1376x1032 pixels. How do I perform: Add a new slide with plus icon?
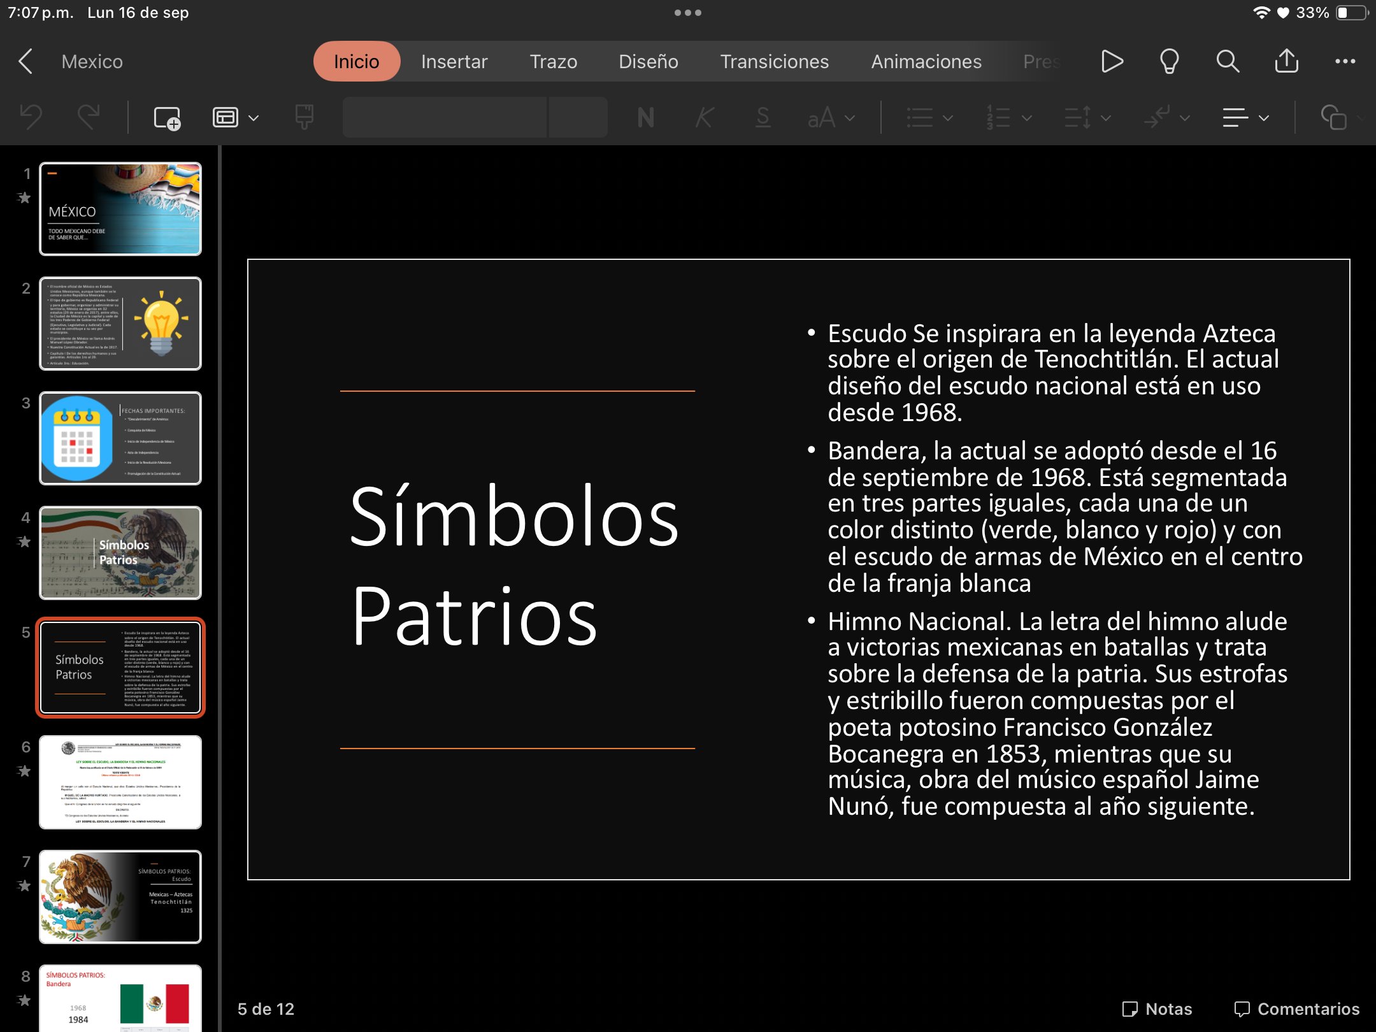coord(168,118)
